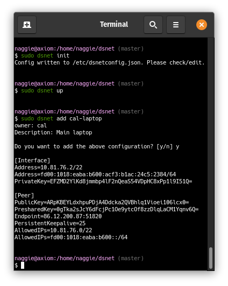Image resolution: width=228 pixels, height=286 pixels.
Task: Click the [Interface] section header
Action: tap(32, 160)
